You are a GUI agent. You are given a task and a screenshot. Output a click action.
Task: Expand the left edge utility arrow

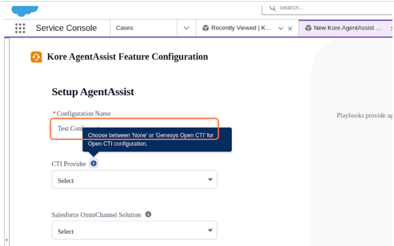coord(6,240)
